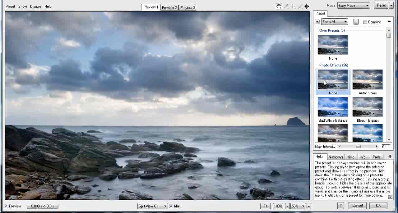Open the Split View Off dropdown
Screen dimensions: 398x213
click(152, 206)
